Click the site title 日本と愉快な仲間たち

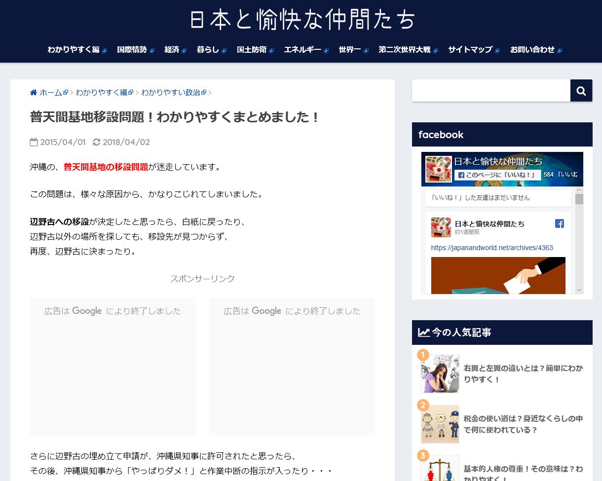pos(302,20)
